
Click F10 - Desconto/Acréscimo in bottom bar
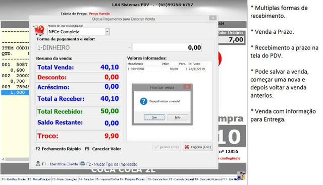click(x=207, y=179)
